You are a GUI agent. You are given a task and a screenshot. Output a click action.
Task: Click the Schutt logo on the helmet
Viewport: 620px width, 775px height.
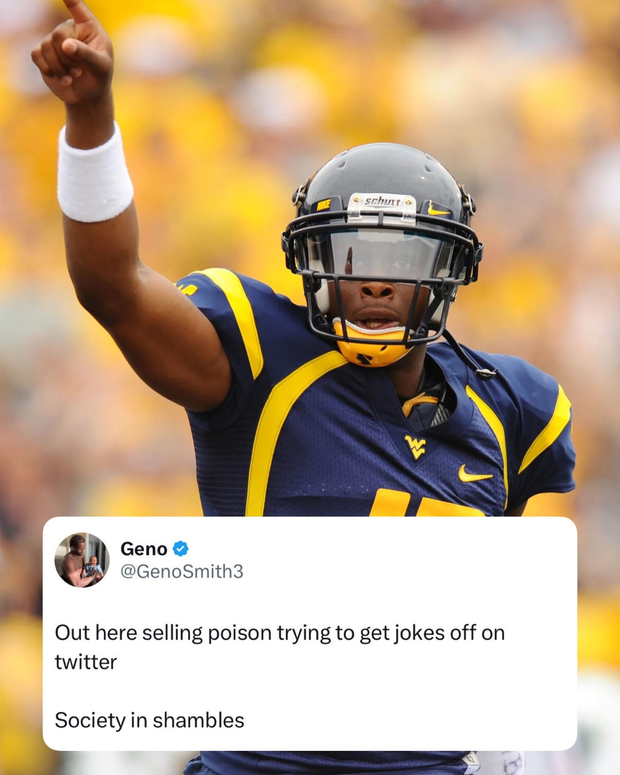382,201
